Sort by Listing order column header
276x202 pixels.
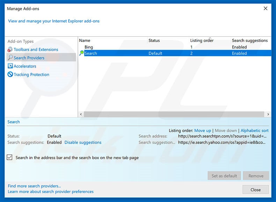coord(202,41)
